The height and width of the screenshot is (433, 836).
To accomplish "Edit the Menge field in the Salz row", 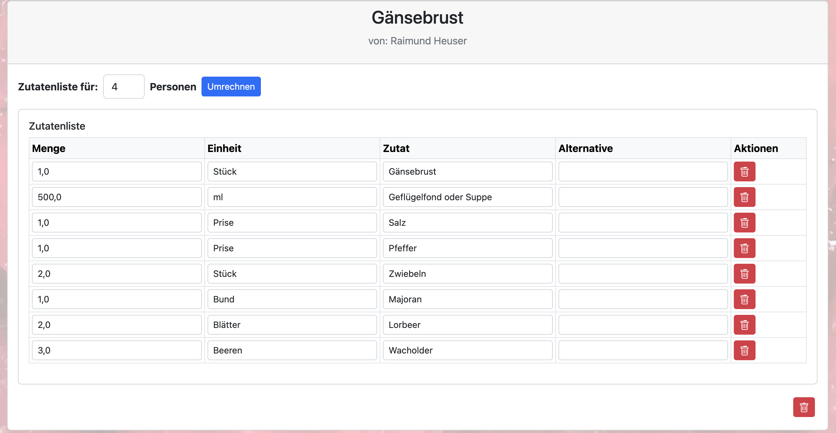I will 117,223.
